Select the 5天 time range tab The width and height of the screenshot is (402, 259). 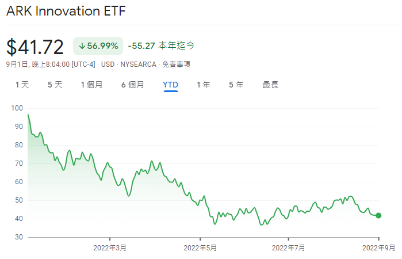click(x=55, y=85)
